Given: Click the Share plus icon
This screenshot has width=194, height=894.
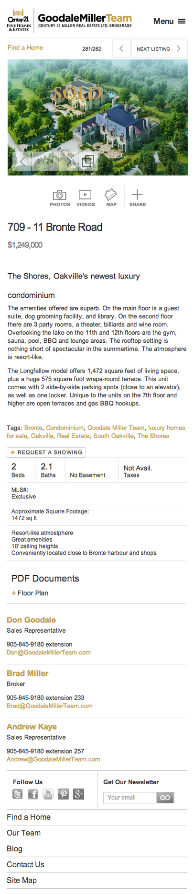Looking at the screenshot, I should (x=137, y=195).
